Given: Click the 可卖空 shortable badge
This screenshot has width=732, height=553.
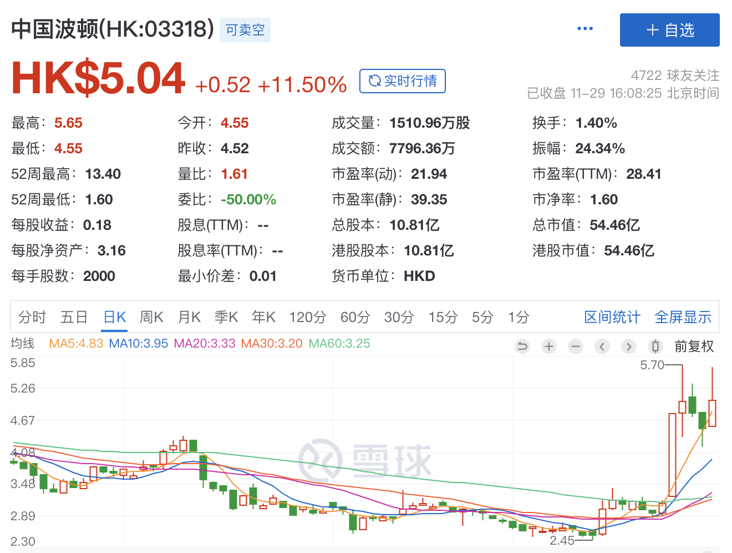Looking at the screenshot, I should pyautogui.click(x=245, y=30).
